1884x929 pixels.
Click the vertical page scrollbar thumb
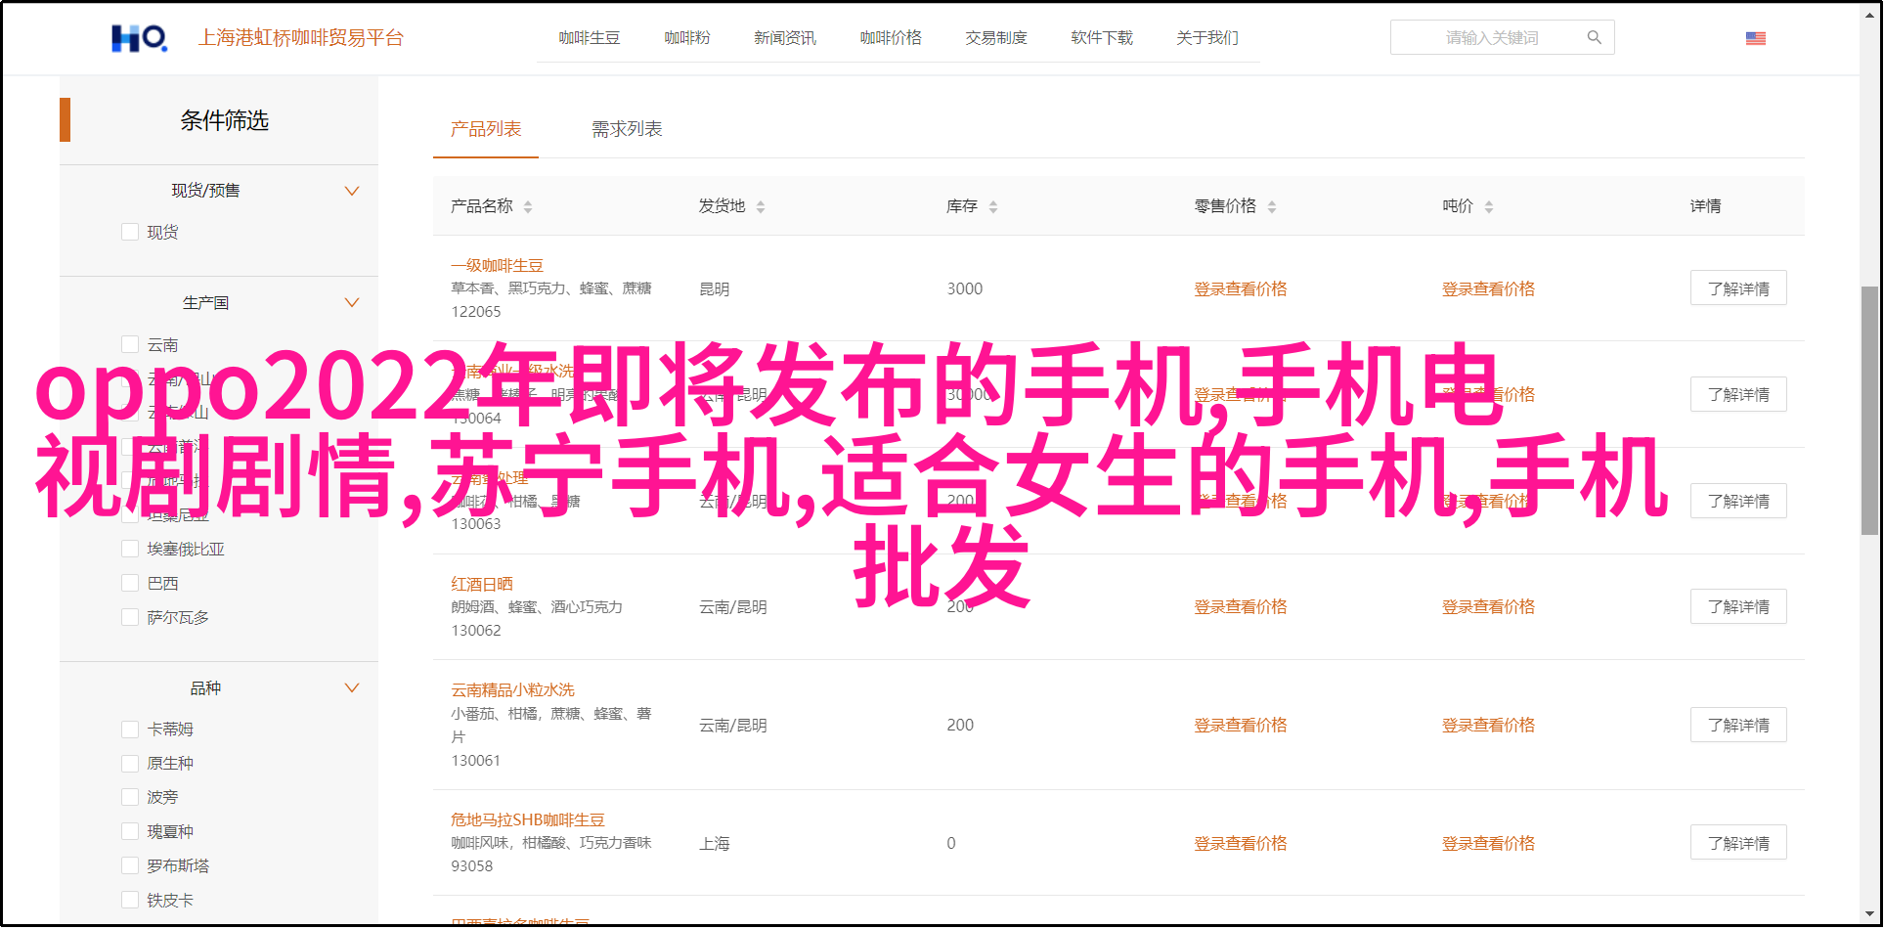pyautogui.click(x=1868, y=410)
